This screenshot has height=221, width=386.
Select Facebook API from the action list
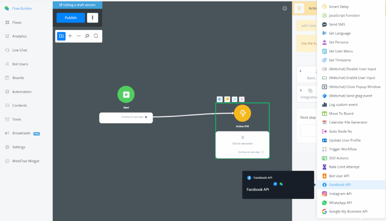[x=340, y=185]
